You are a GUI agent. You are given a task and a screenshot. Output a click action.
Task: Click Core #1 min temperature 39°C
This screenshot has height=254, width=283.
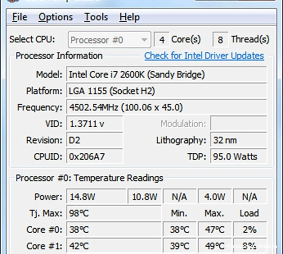coord(179,246)
